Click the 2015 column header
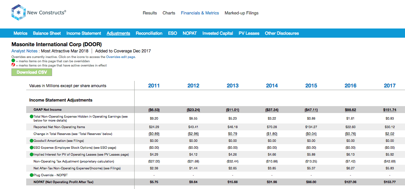Screen dimensions: 405x189 311,85
